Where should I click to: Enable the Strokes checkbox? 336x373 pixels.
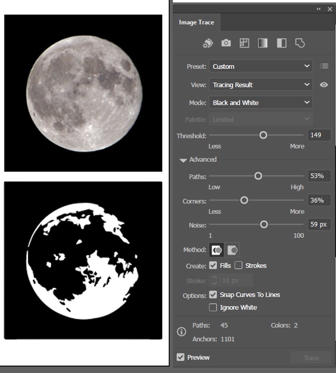pyautogui.click(x=238, y=265)
